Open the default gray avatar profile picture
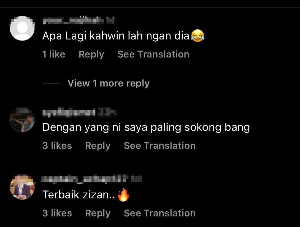 click(x=22, y=28)
